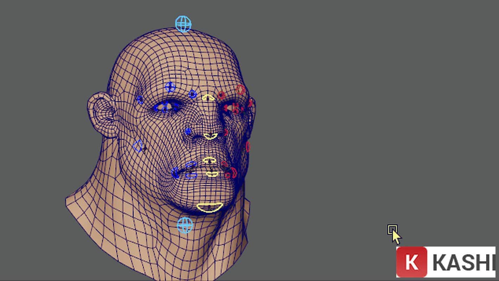Click the yellow chin jaw control curve

click(210, 208)
